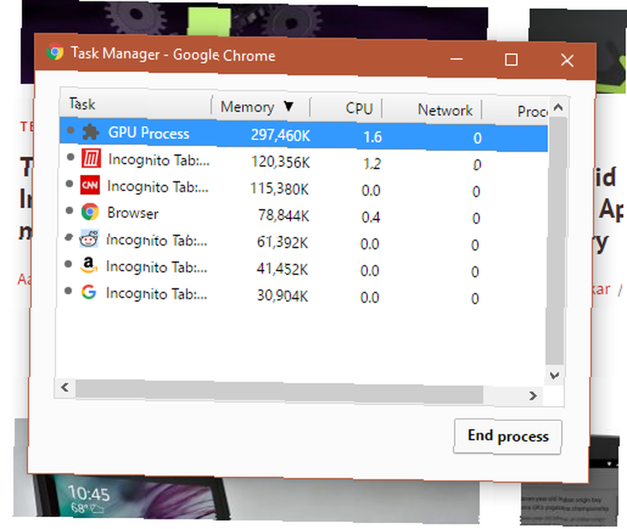Select the Incognito Tab using 120,356K memory
627x529 pixels.
click(x=303, y=161)
